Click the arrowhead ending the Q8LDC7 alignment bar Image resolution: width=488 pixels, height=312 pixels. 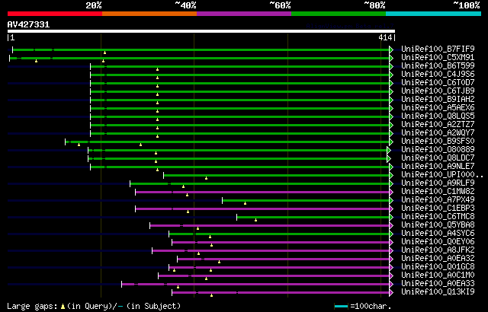point(389,158)
